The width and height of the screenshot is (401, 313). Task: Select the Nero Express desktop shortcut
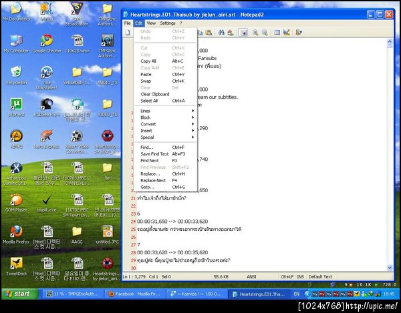[47, 139]
